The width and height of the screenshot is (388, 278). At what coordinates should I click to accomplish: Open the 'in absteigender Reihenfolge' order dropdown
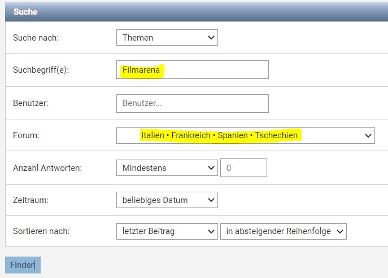(283, 231)
